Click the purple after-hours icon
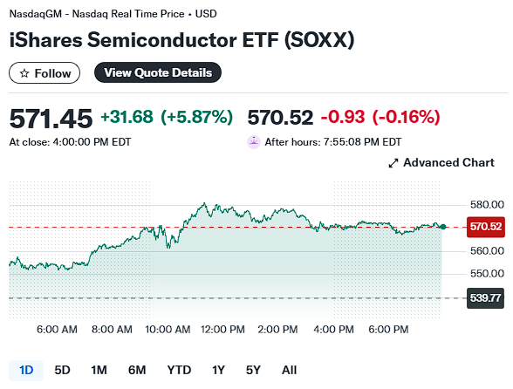 coord(254,142)
